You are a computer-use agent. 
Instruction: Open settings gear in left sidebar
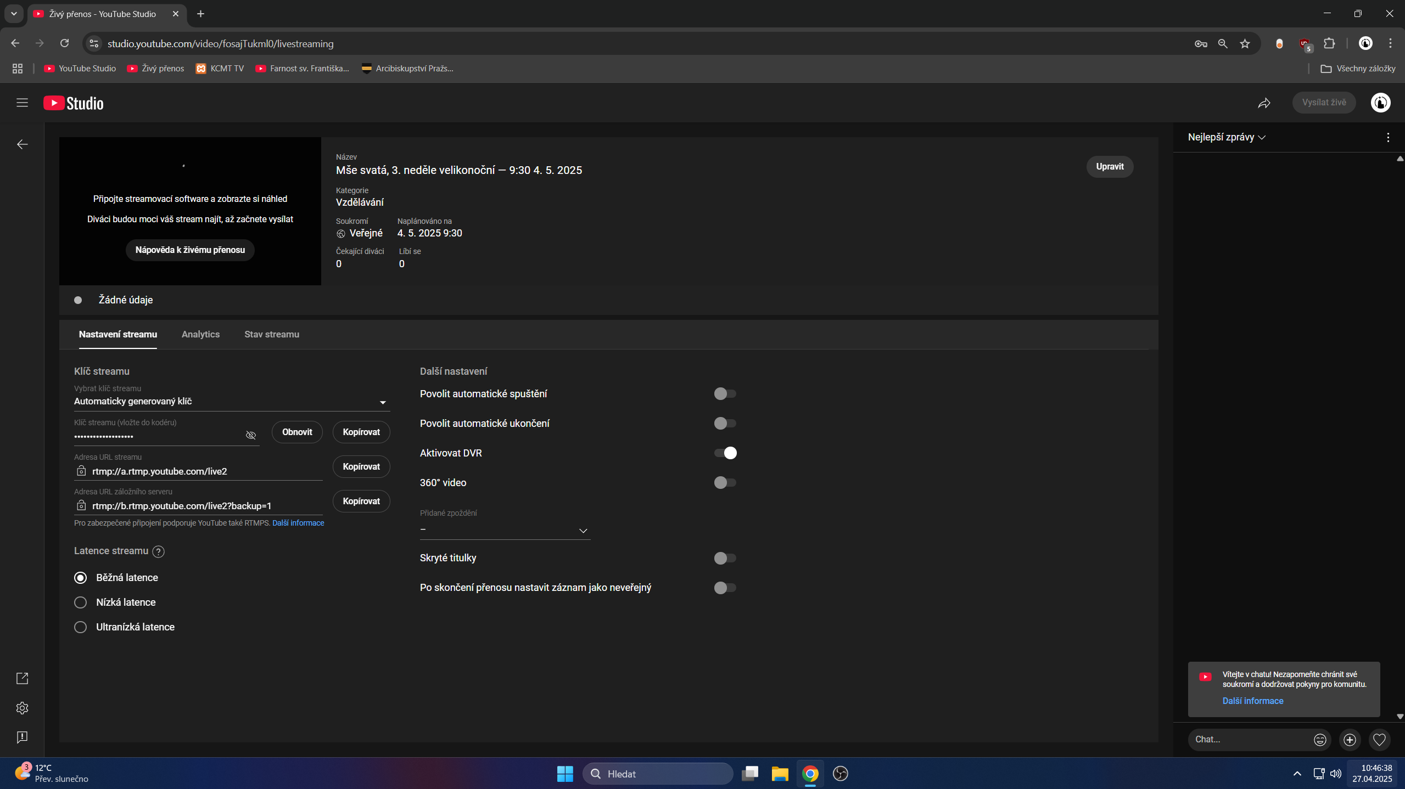pos(22,708)
